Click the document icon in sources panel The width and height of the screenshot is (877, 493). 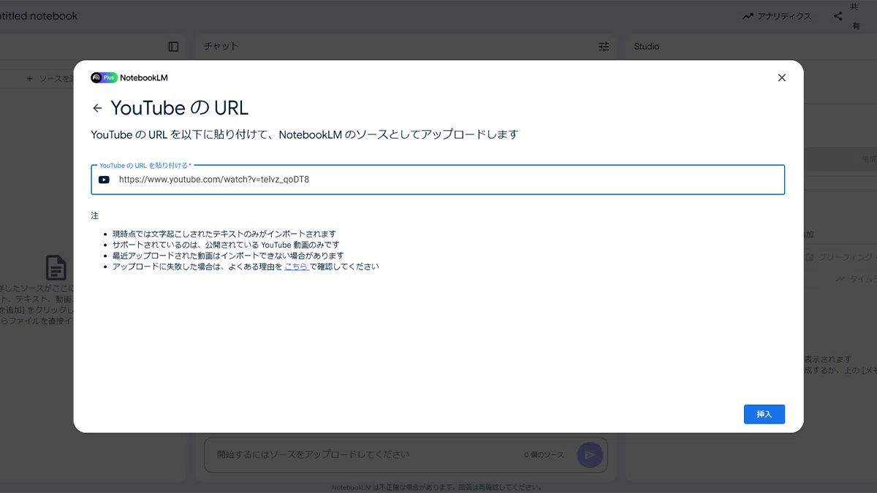[x=56, y=268]
